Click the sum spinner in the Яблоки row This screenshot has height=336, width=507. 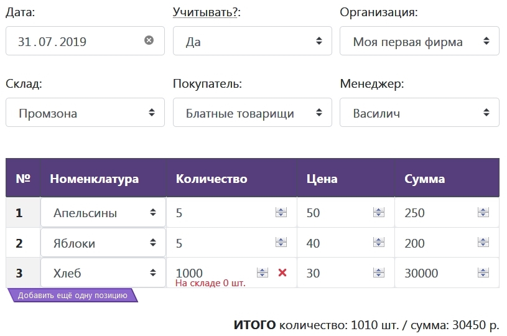pyautogui.click(x=483, y=243)
